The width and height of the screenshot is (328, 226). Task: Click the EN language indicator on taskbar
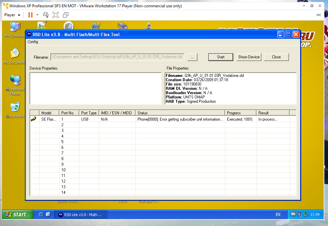coord(278,214)
